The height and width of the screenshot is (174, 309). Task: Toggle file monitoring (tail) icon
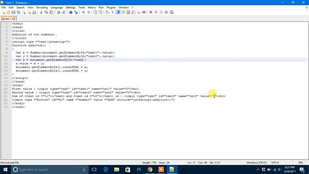coord(144,12)
